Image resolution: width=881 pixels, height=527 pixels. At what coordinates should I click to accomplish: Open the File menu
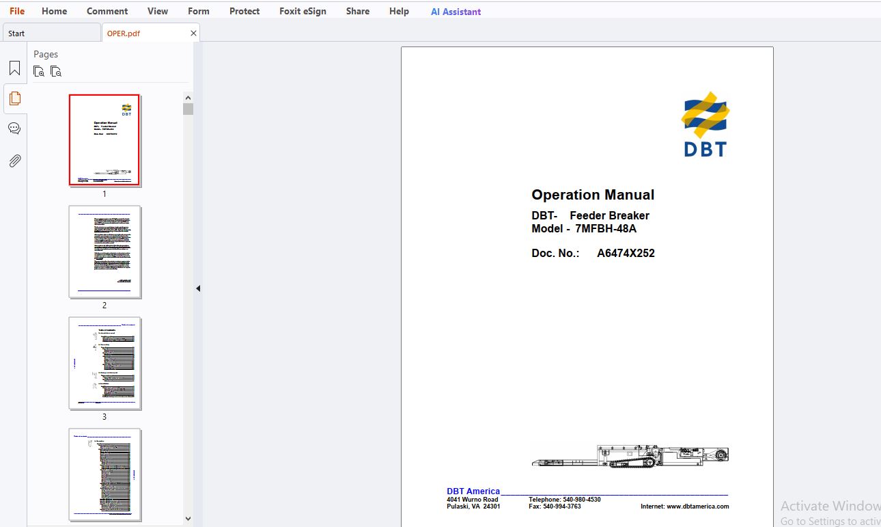(17, 11)
